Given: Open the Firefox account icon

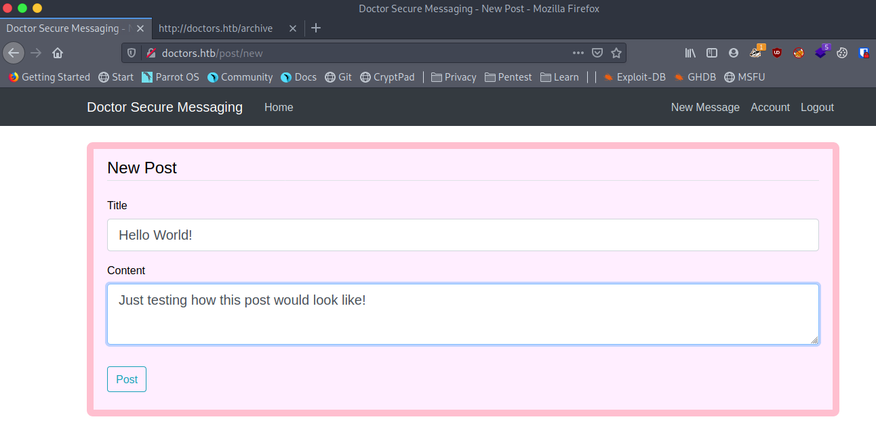Looking at the screenshot, I should [734, 53].
